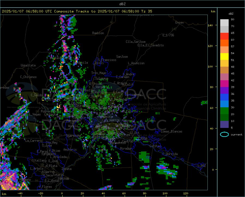Click the Zapata label on the map
Screen dimensions: 245x197
point(67,169)
